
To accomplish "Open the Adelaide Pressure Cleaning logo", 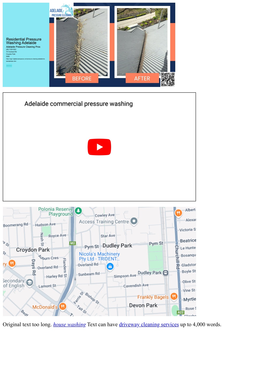I will coord(61,11).
